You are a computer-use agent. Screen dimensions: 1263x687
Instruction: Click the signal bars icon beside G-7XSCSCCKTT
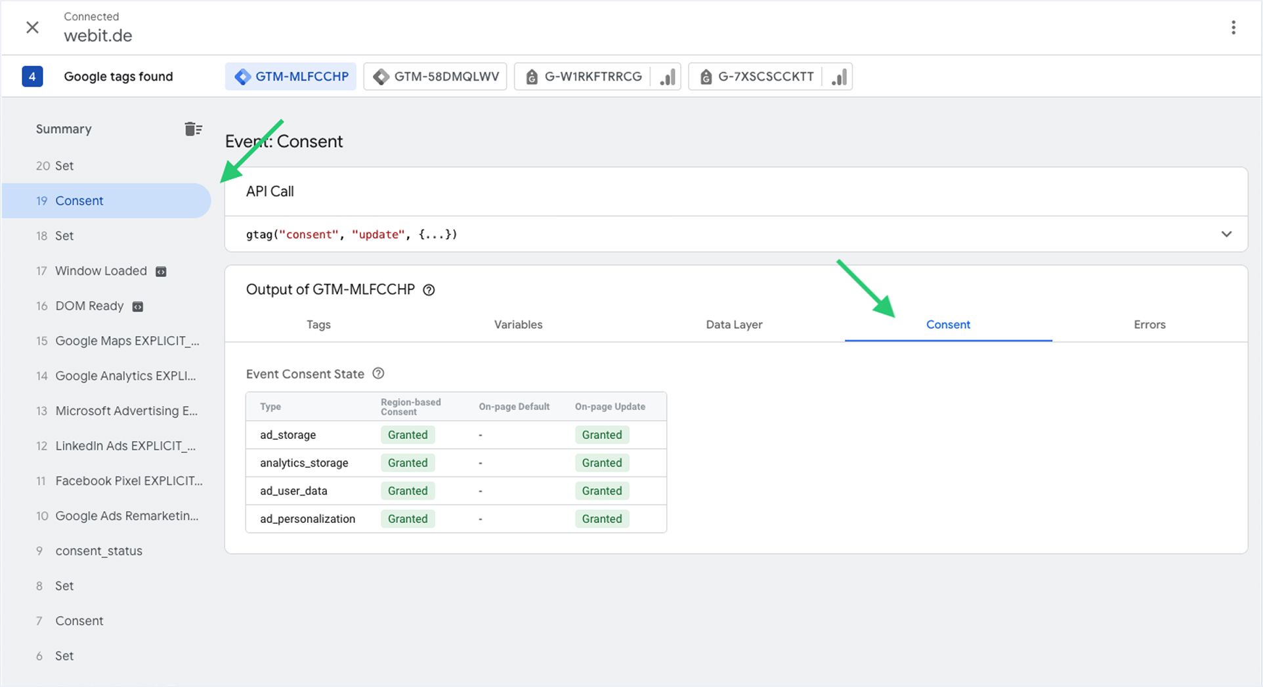pyautogui.click(x=838, y=77)
